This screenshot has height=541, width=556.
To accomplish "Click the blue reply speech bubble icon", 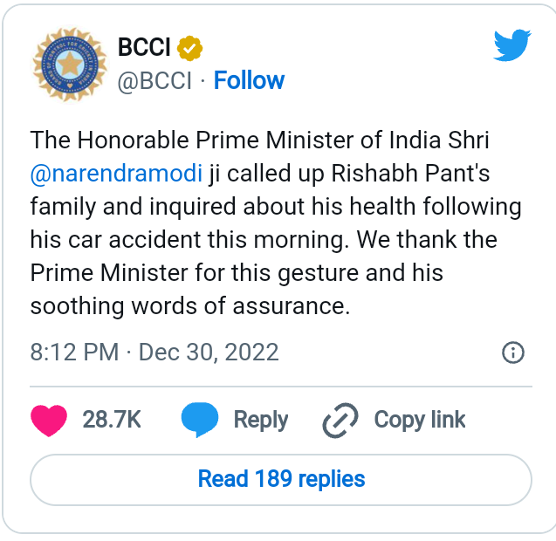I will [200, 420].
